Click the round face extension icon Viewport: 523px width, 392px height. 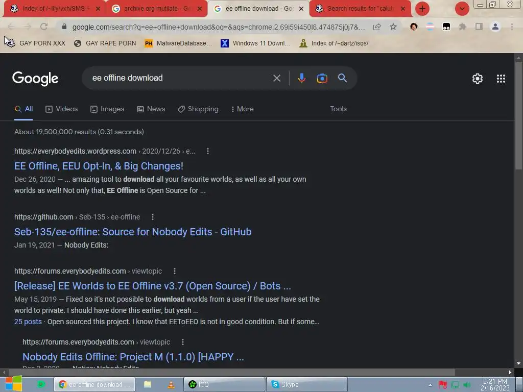click(414, 27)
